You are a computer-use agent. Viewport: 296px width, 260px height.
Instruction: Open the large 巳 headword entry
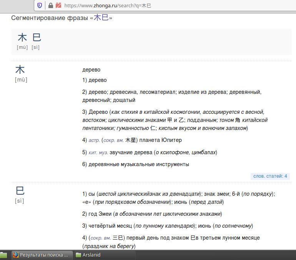click(x=20, y=191)
